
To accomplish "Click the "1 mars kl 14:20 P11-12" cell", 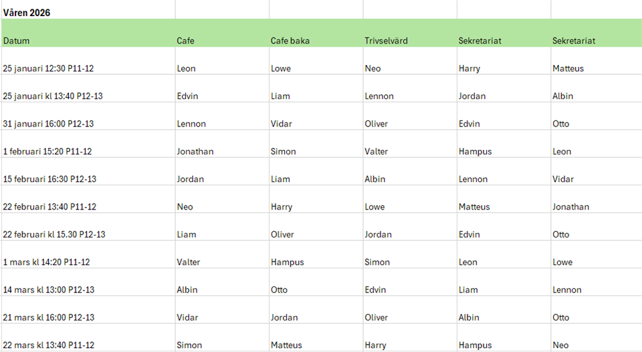I will pyautogui.click(x=46, y=262).
